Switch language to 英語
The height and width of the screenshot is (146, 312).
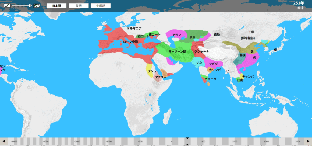point(79,6)
